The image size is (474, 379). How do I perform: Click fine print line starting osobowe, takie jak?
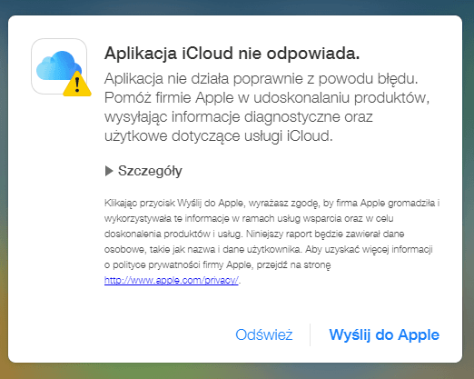click(269, 249)
